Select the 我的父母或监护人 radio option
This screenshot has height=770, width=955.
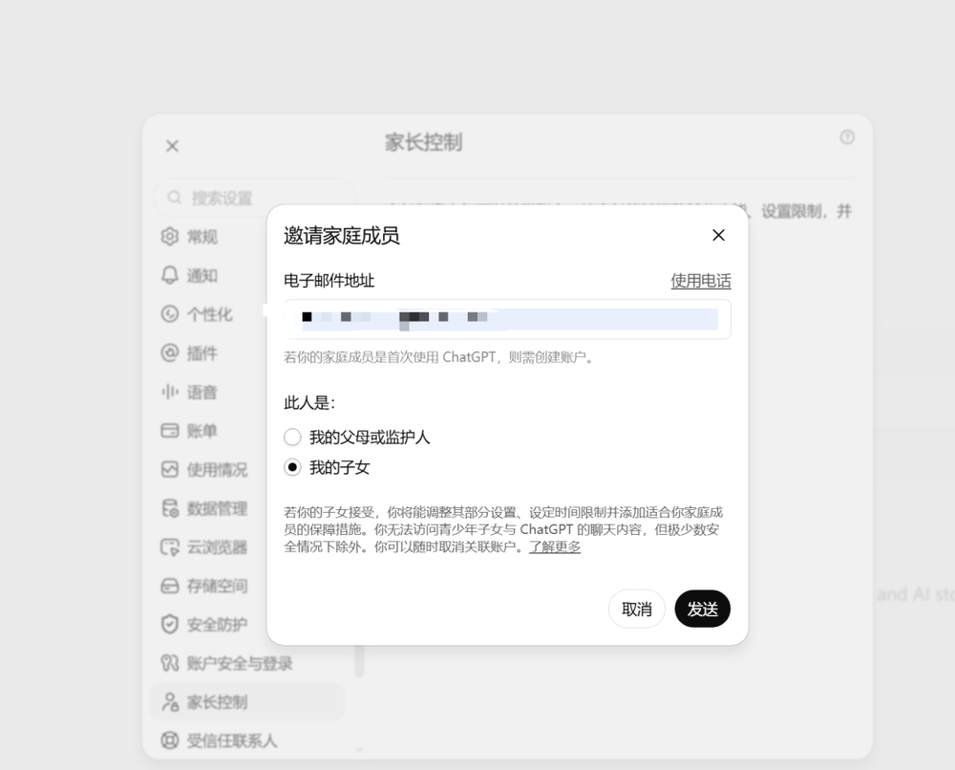[292, 437]
